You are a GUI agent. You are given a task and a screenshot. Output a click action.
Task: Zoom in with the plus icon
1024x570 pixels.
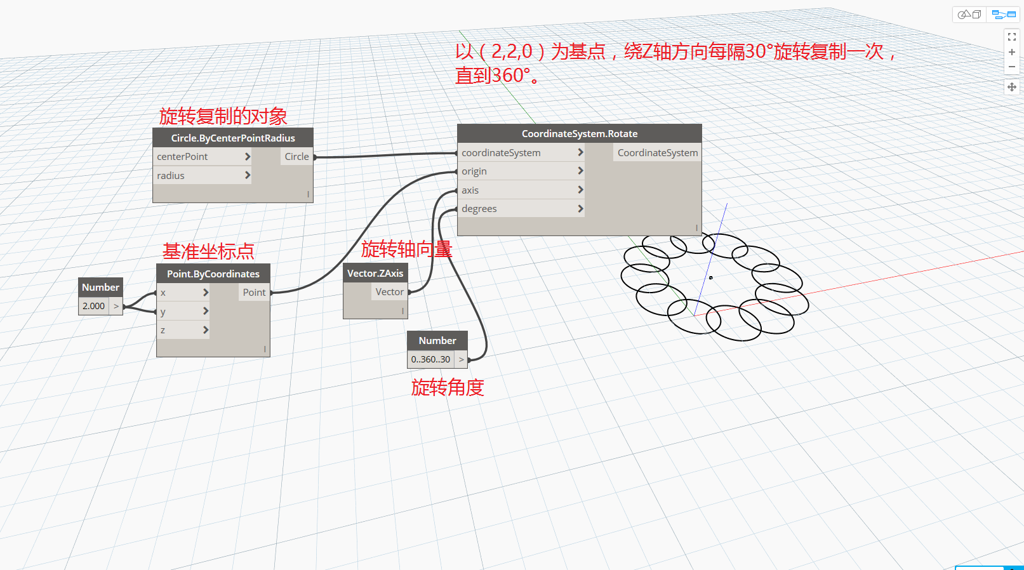1012,52
